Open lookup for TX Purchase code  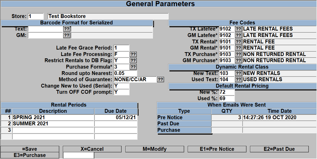tap(239, 54)
